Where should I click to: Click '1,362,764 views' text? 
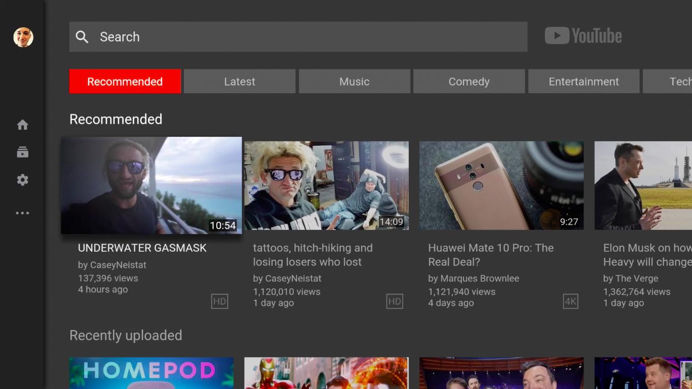coord(637,292)
